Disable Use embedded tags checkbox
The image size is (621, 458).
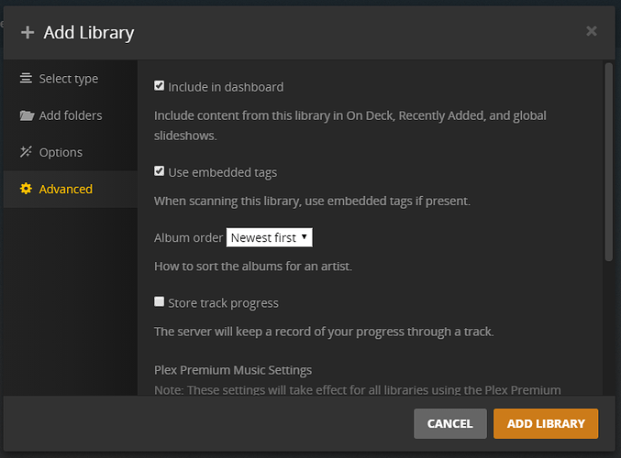pyautogui.click(x=160, y=171)
